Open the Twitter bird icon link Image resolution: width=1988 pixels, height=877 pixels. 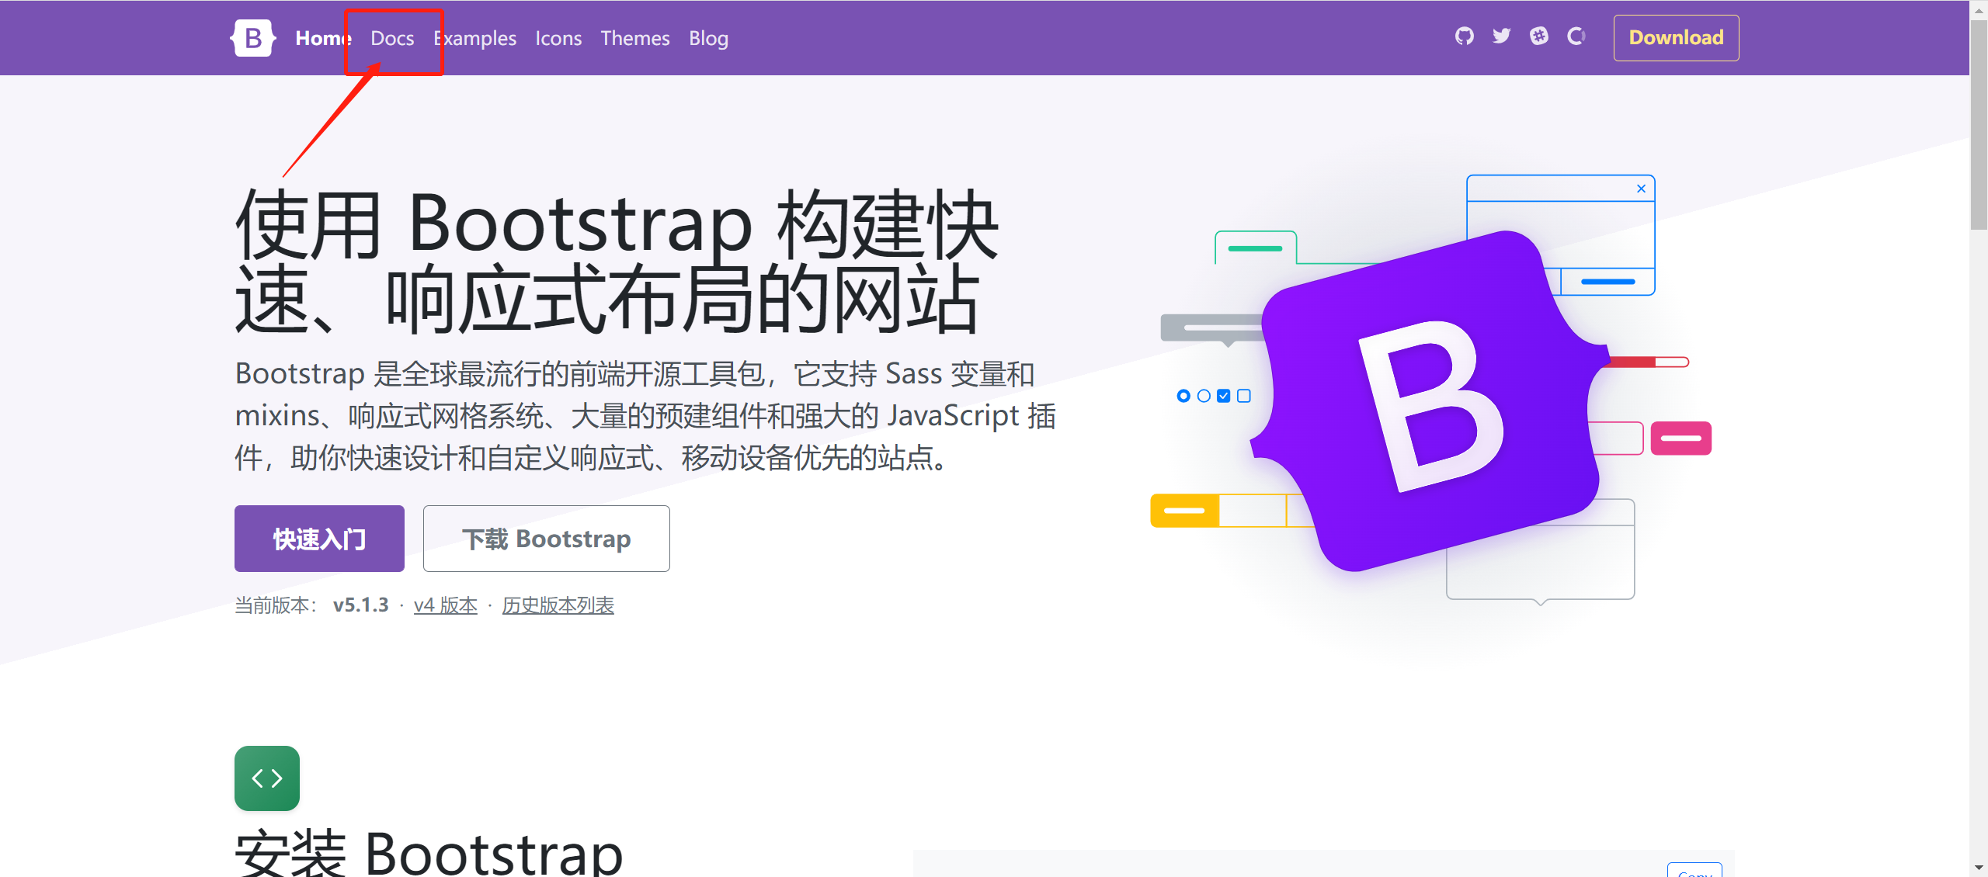click(x=1501, y=36)
